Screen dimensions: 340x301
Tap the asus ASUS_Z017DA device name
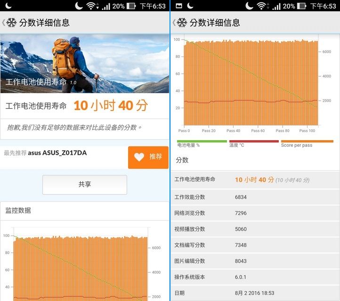(57, 153)
